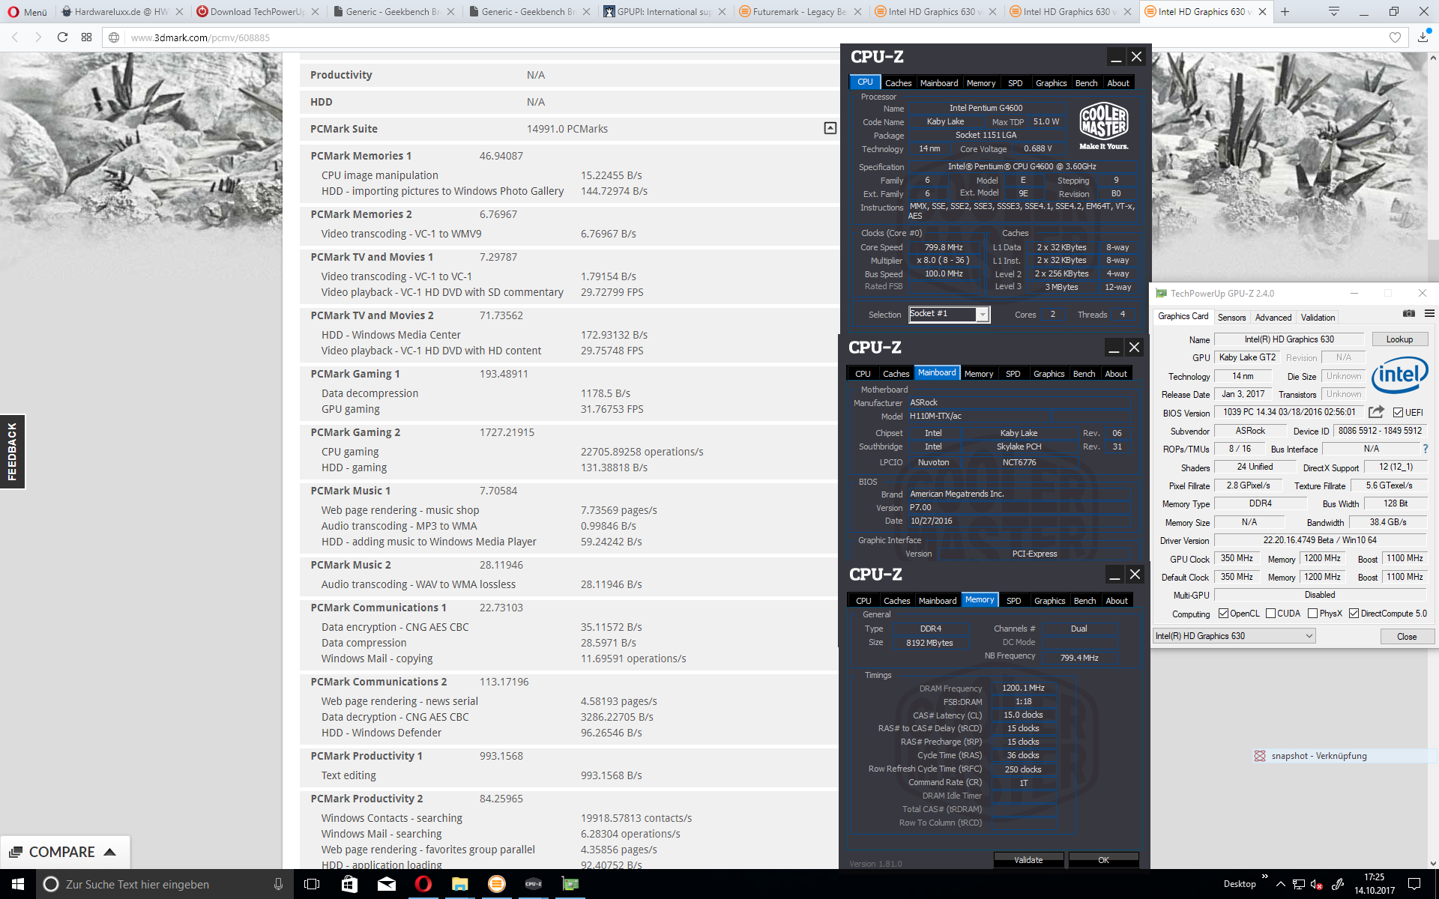
Task: Open Caches tab in top CPU-Z window
Action: click(x=898, y=83)
